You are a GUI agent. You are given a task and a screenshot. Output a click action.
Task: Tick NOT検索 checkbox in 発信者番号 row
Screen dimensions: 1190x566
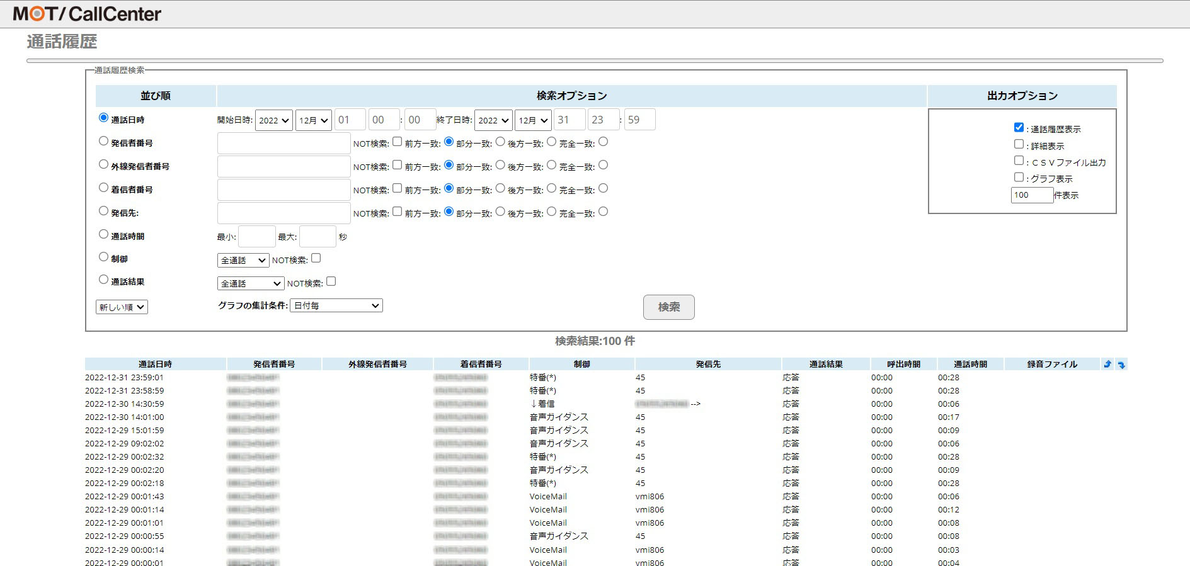tap(398, 142)
